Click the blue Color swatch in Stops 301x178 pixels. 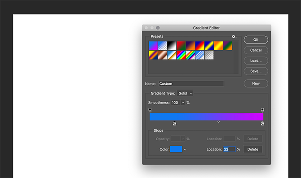click(x=176, y=149)
